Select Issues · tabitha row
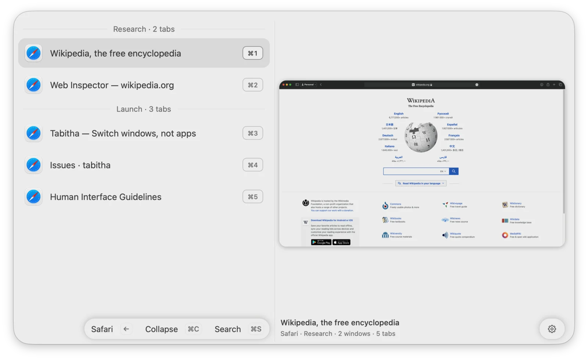This screenshot has height=360, width=588. click(x=144, y=165)
